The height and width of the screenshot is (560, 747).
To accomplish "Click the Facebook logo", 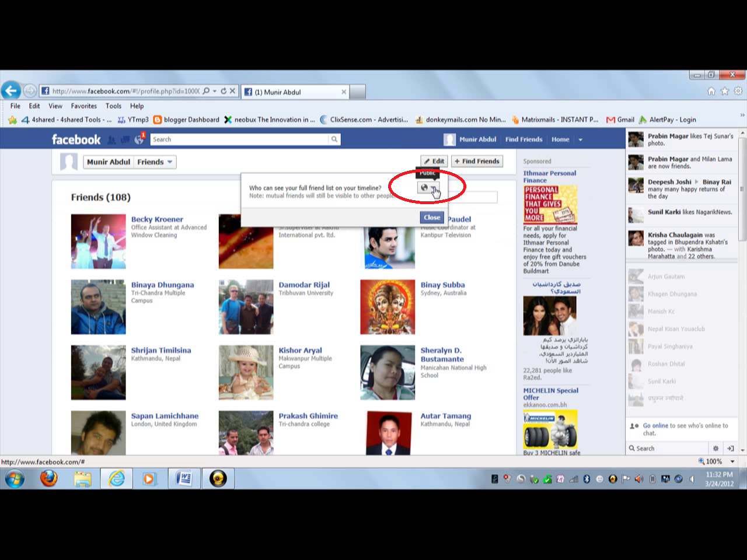I will pyautogui.click(x=76, y=139).
